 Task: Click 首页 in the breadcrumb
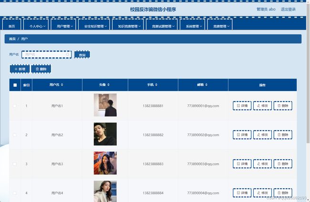[12, 39]
